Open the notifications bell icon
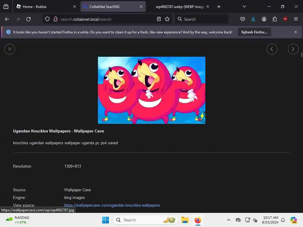 tap(283, 220)
